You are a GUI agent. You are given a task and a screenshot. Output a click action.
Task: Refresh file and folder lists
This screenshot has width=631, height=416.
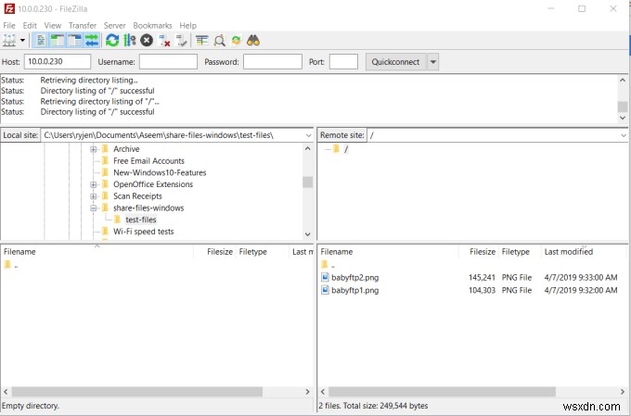coord(112,41)
